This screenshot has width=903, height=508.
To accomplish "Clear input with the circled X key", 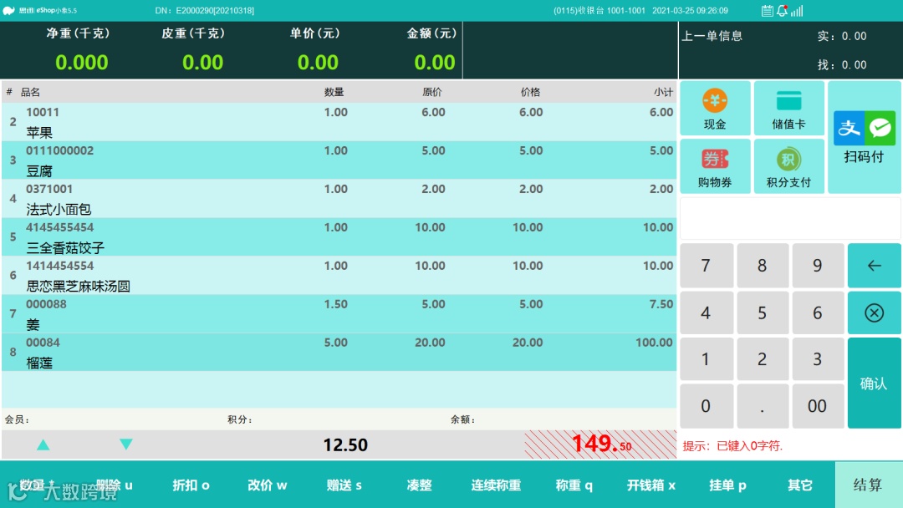I will 874,312.
